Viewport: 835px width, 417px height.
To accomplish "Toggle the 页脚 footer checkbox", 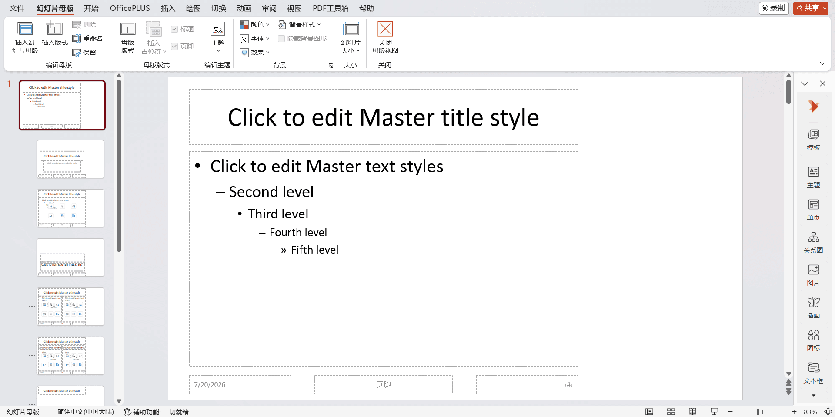I will tap(174, 47).
